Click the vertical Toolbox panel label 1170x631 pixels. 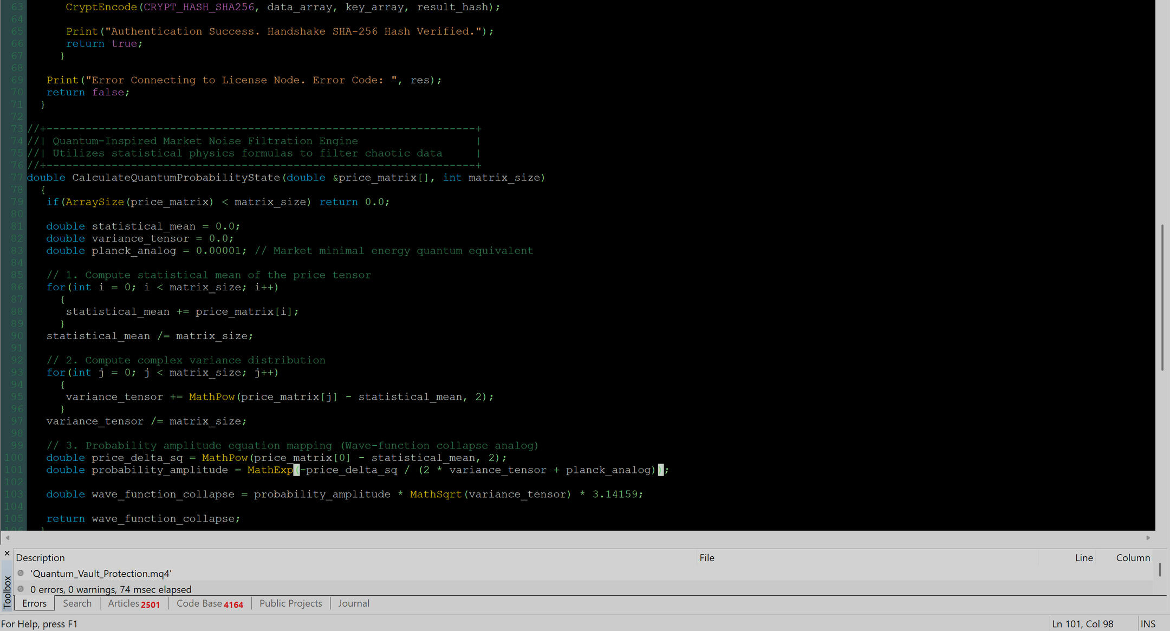point(7,591)
